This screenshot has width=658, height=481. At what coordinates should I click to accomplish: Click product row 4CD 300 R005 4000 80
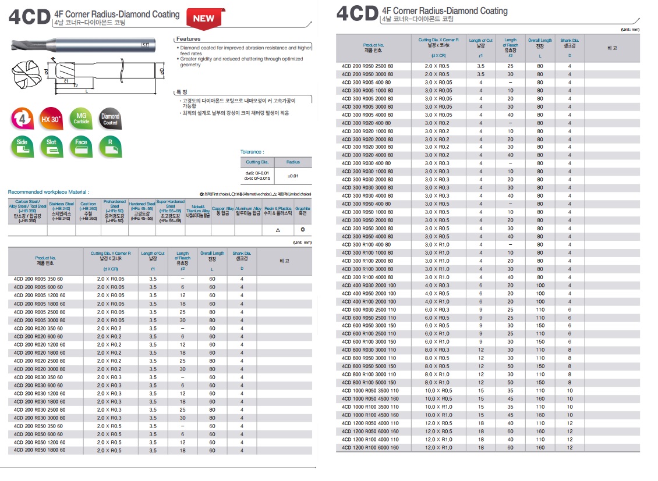488,115
